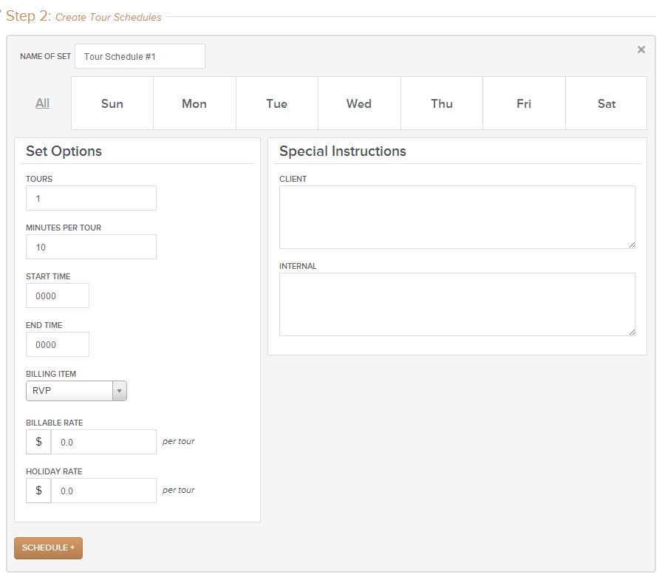Image resolution: width=665 pixels, height=580 pixels.
Task: Select the Wed day tab
Action: (359, 103)
